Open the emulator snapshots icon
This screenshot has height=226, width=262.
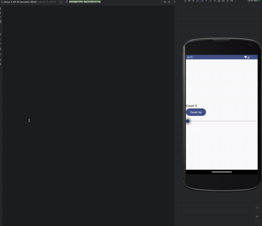227,1
